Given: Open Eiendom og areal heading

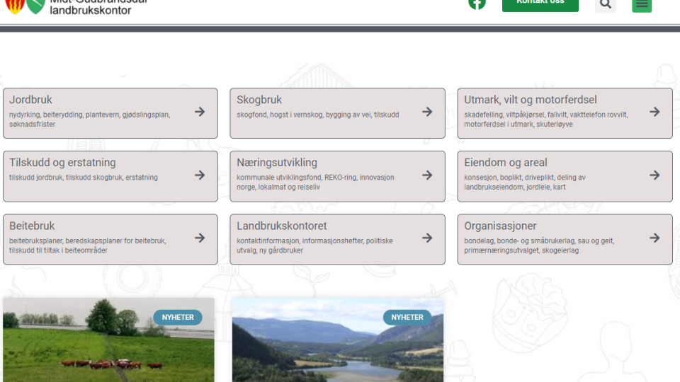Looking at the screenshot, I should coord(506,163).
